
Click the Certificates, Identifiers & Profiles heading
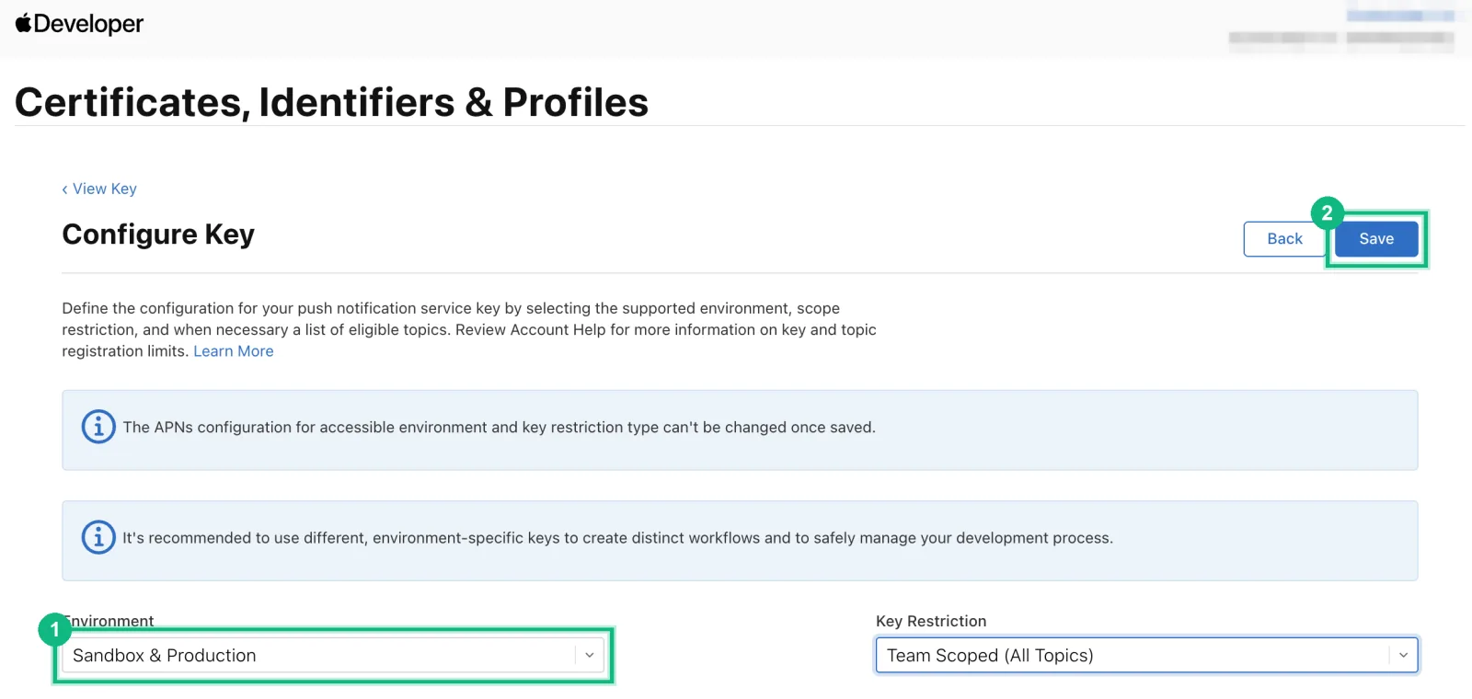point(332,102)
